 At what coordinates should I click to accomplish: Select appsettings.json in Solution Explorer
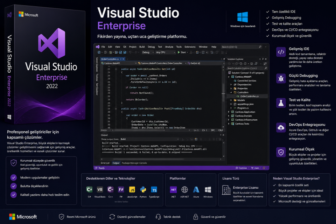pos(245,104)
